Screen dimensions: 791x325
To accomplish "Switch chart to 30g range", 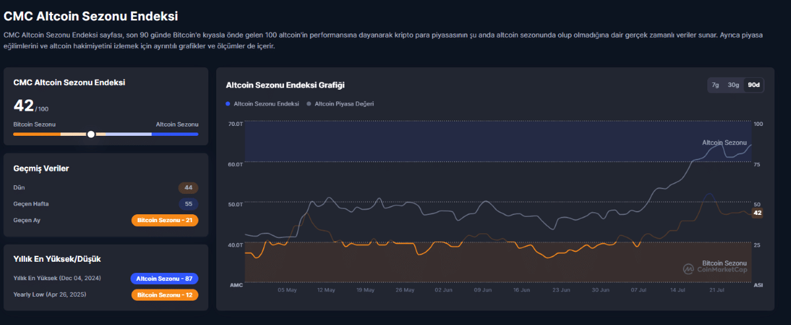I will (x=733, y=85).
